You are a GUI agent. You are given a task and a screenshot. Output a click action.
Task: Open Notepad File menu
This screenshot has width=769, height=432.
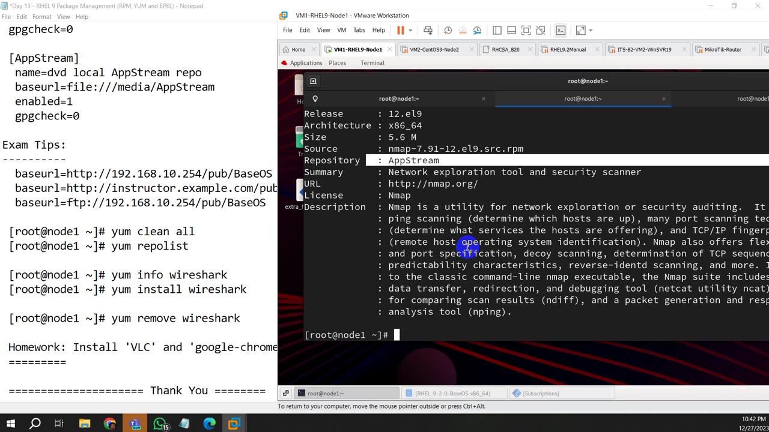click(x=6, y=17)
